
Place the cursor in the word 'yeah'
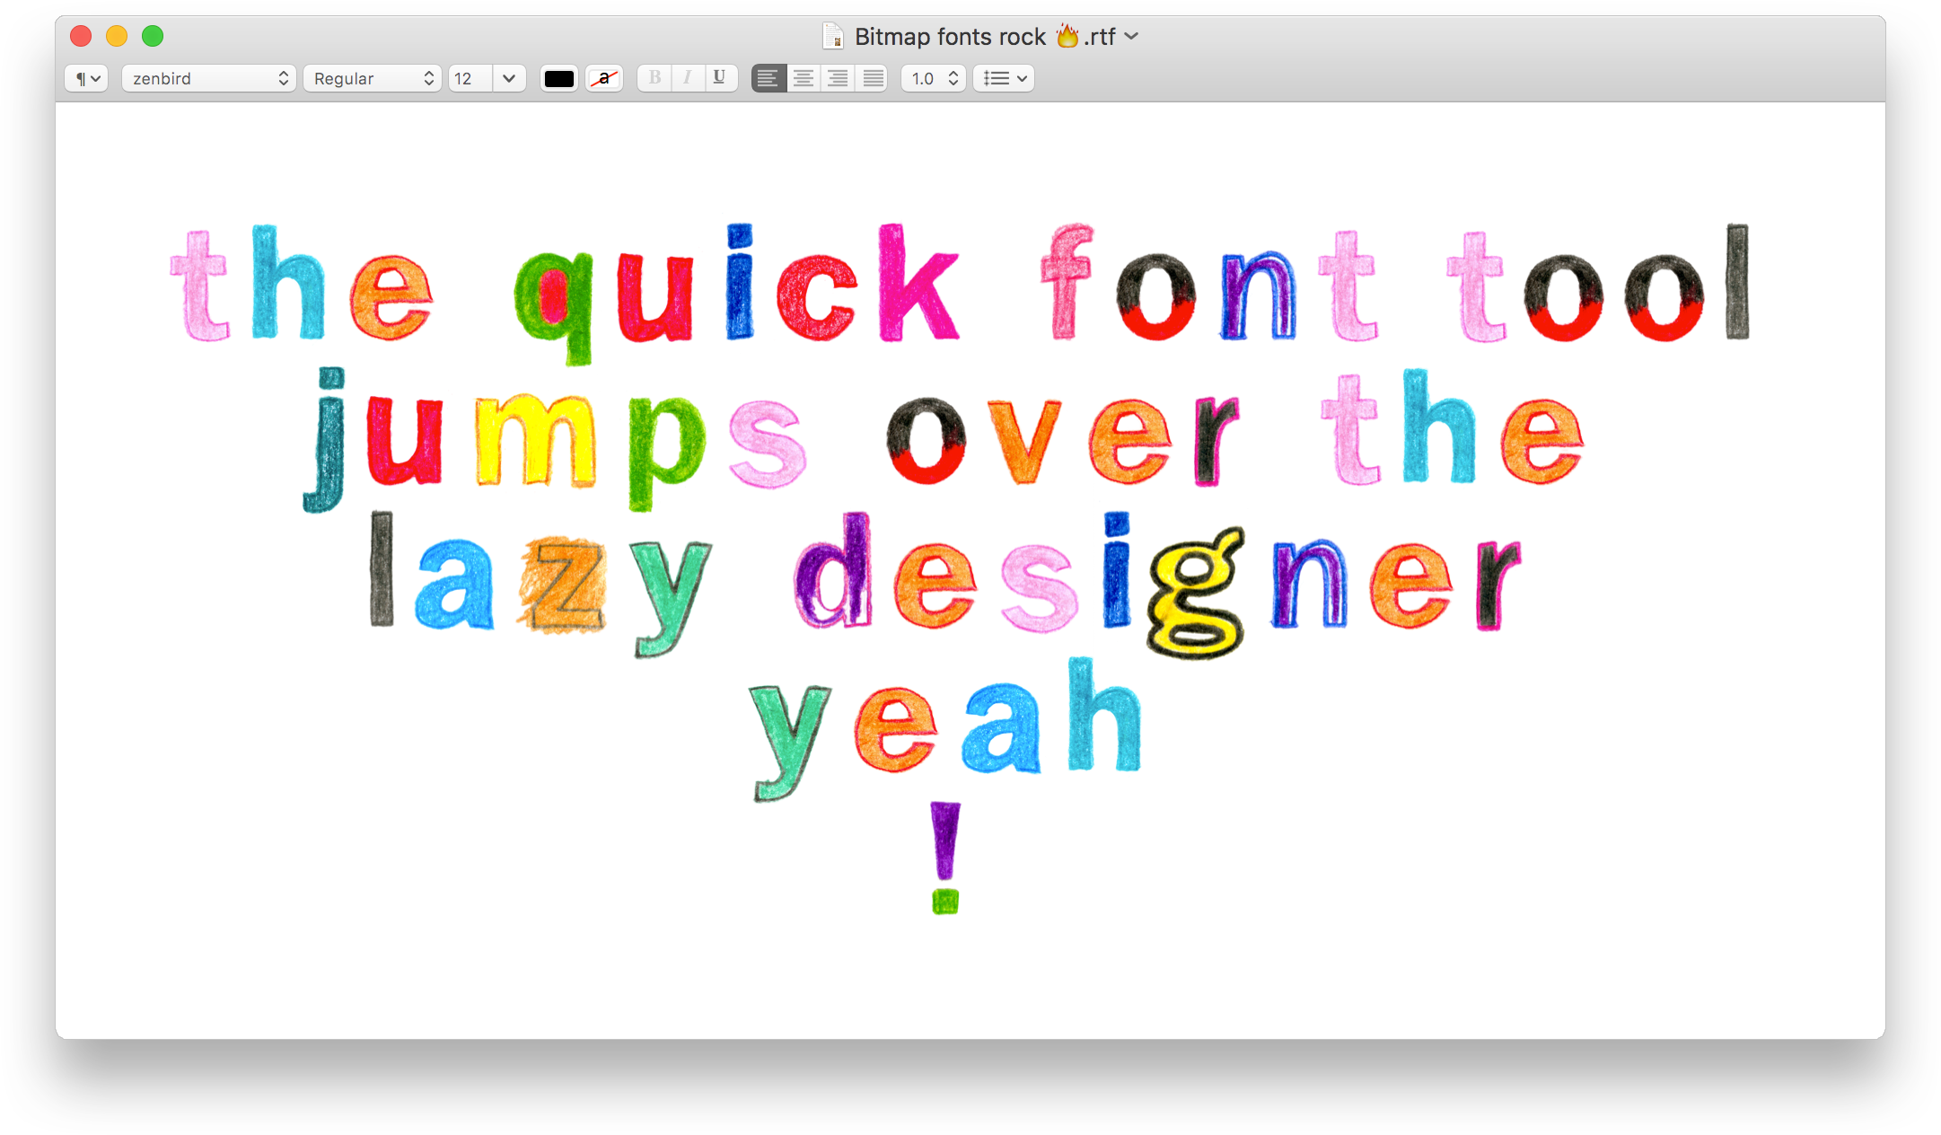click(943, 727)
